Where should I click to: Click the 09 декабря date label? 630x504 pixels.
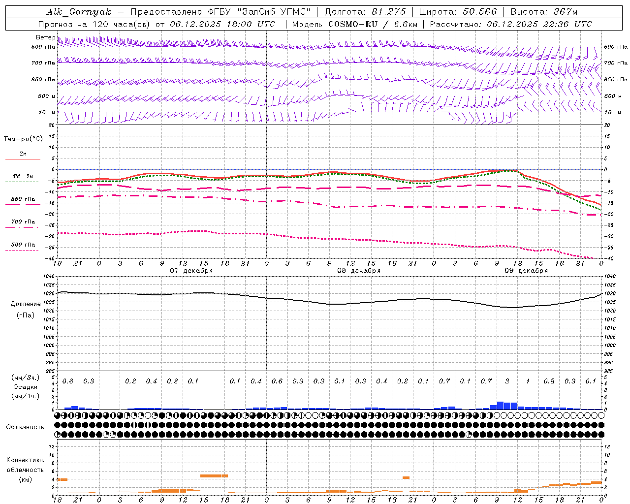point(526,271)
